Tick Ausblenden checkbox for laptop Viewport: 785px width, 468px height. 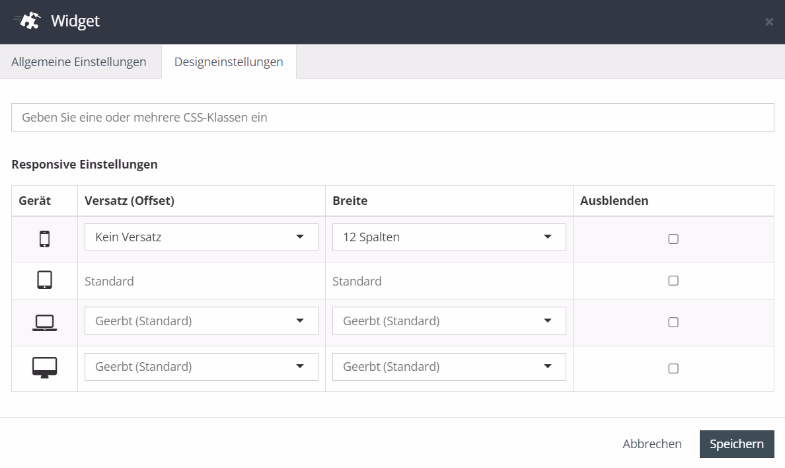673,322
